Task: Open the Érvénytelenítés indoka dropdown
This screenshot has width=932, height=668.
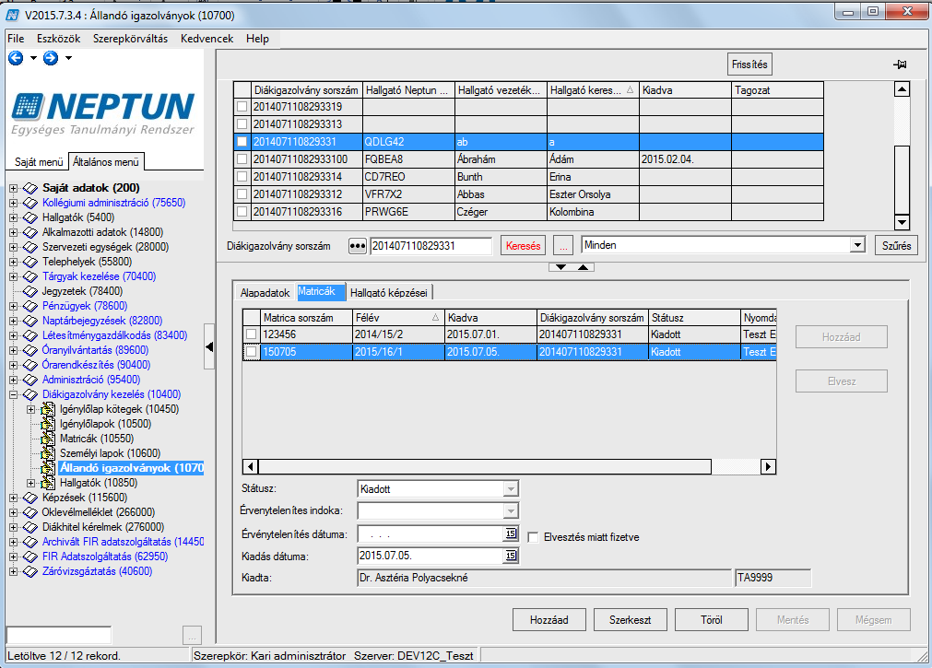Action: coord(511,510)
